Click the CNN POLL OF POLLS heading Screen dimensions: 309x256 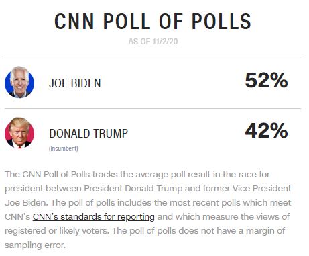[x=153, y=22]
